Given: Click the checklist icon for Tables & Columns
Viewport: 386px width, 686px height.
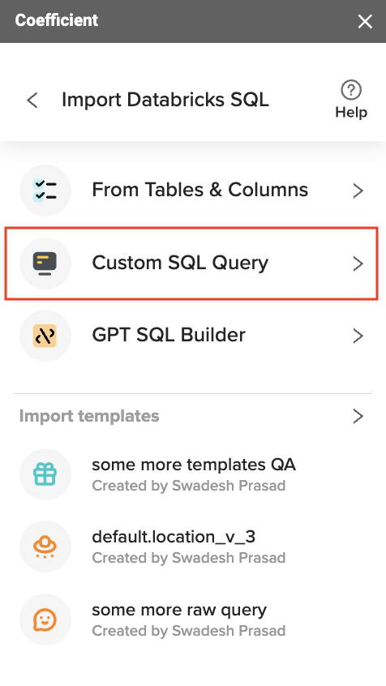Looking at the screenshot, I should [45, 191].
